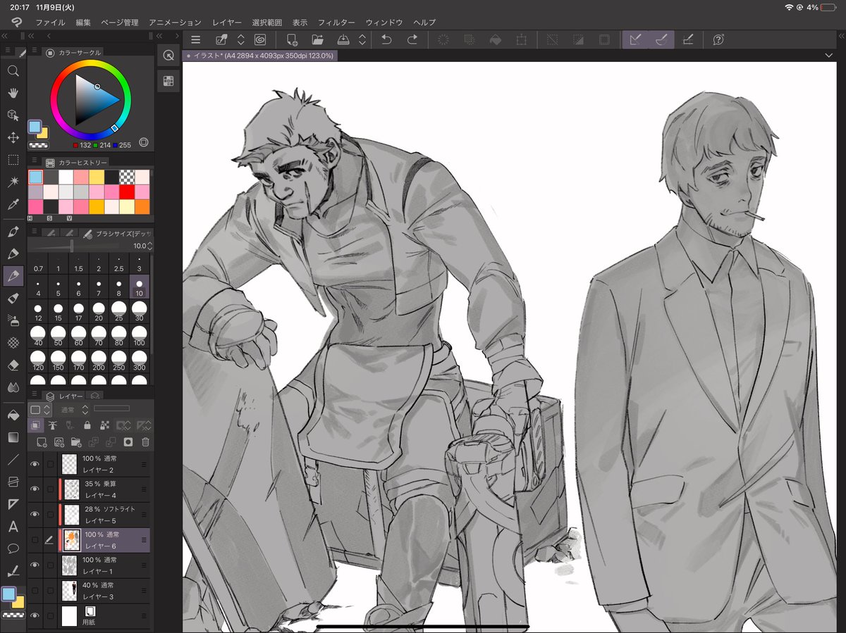The image size is (846, 633).
Task: Toggle Clip to layer below icon
Action: 35,425
